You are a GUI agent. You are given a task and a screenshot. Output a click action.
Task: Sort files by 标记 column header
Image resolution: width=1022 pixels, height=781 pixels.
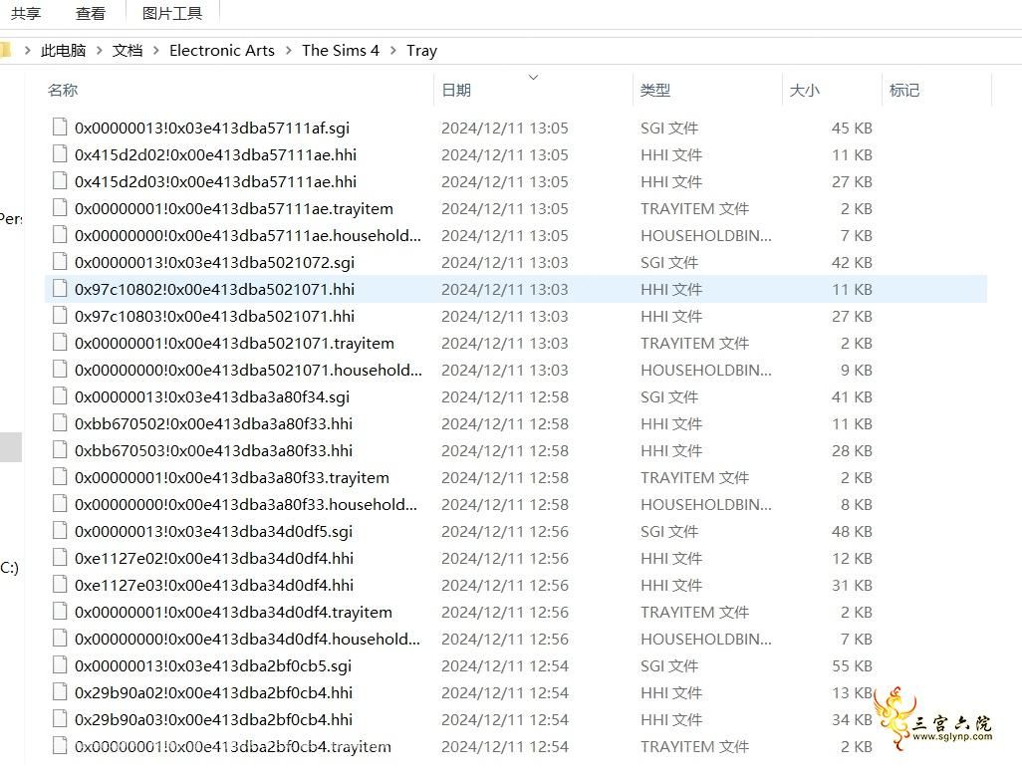(x=904, y=90)
